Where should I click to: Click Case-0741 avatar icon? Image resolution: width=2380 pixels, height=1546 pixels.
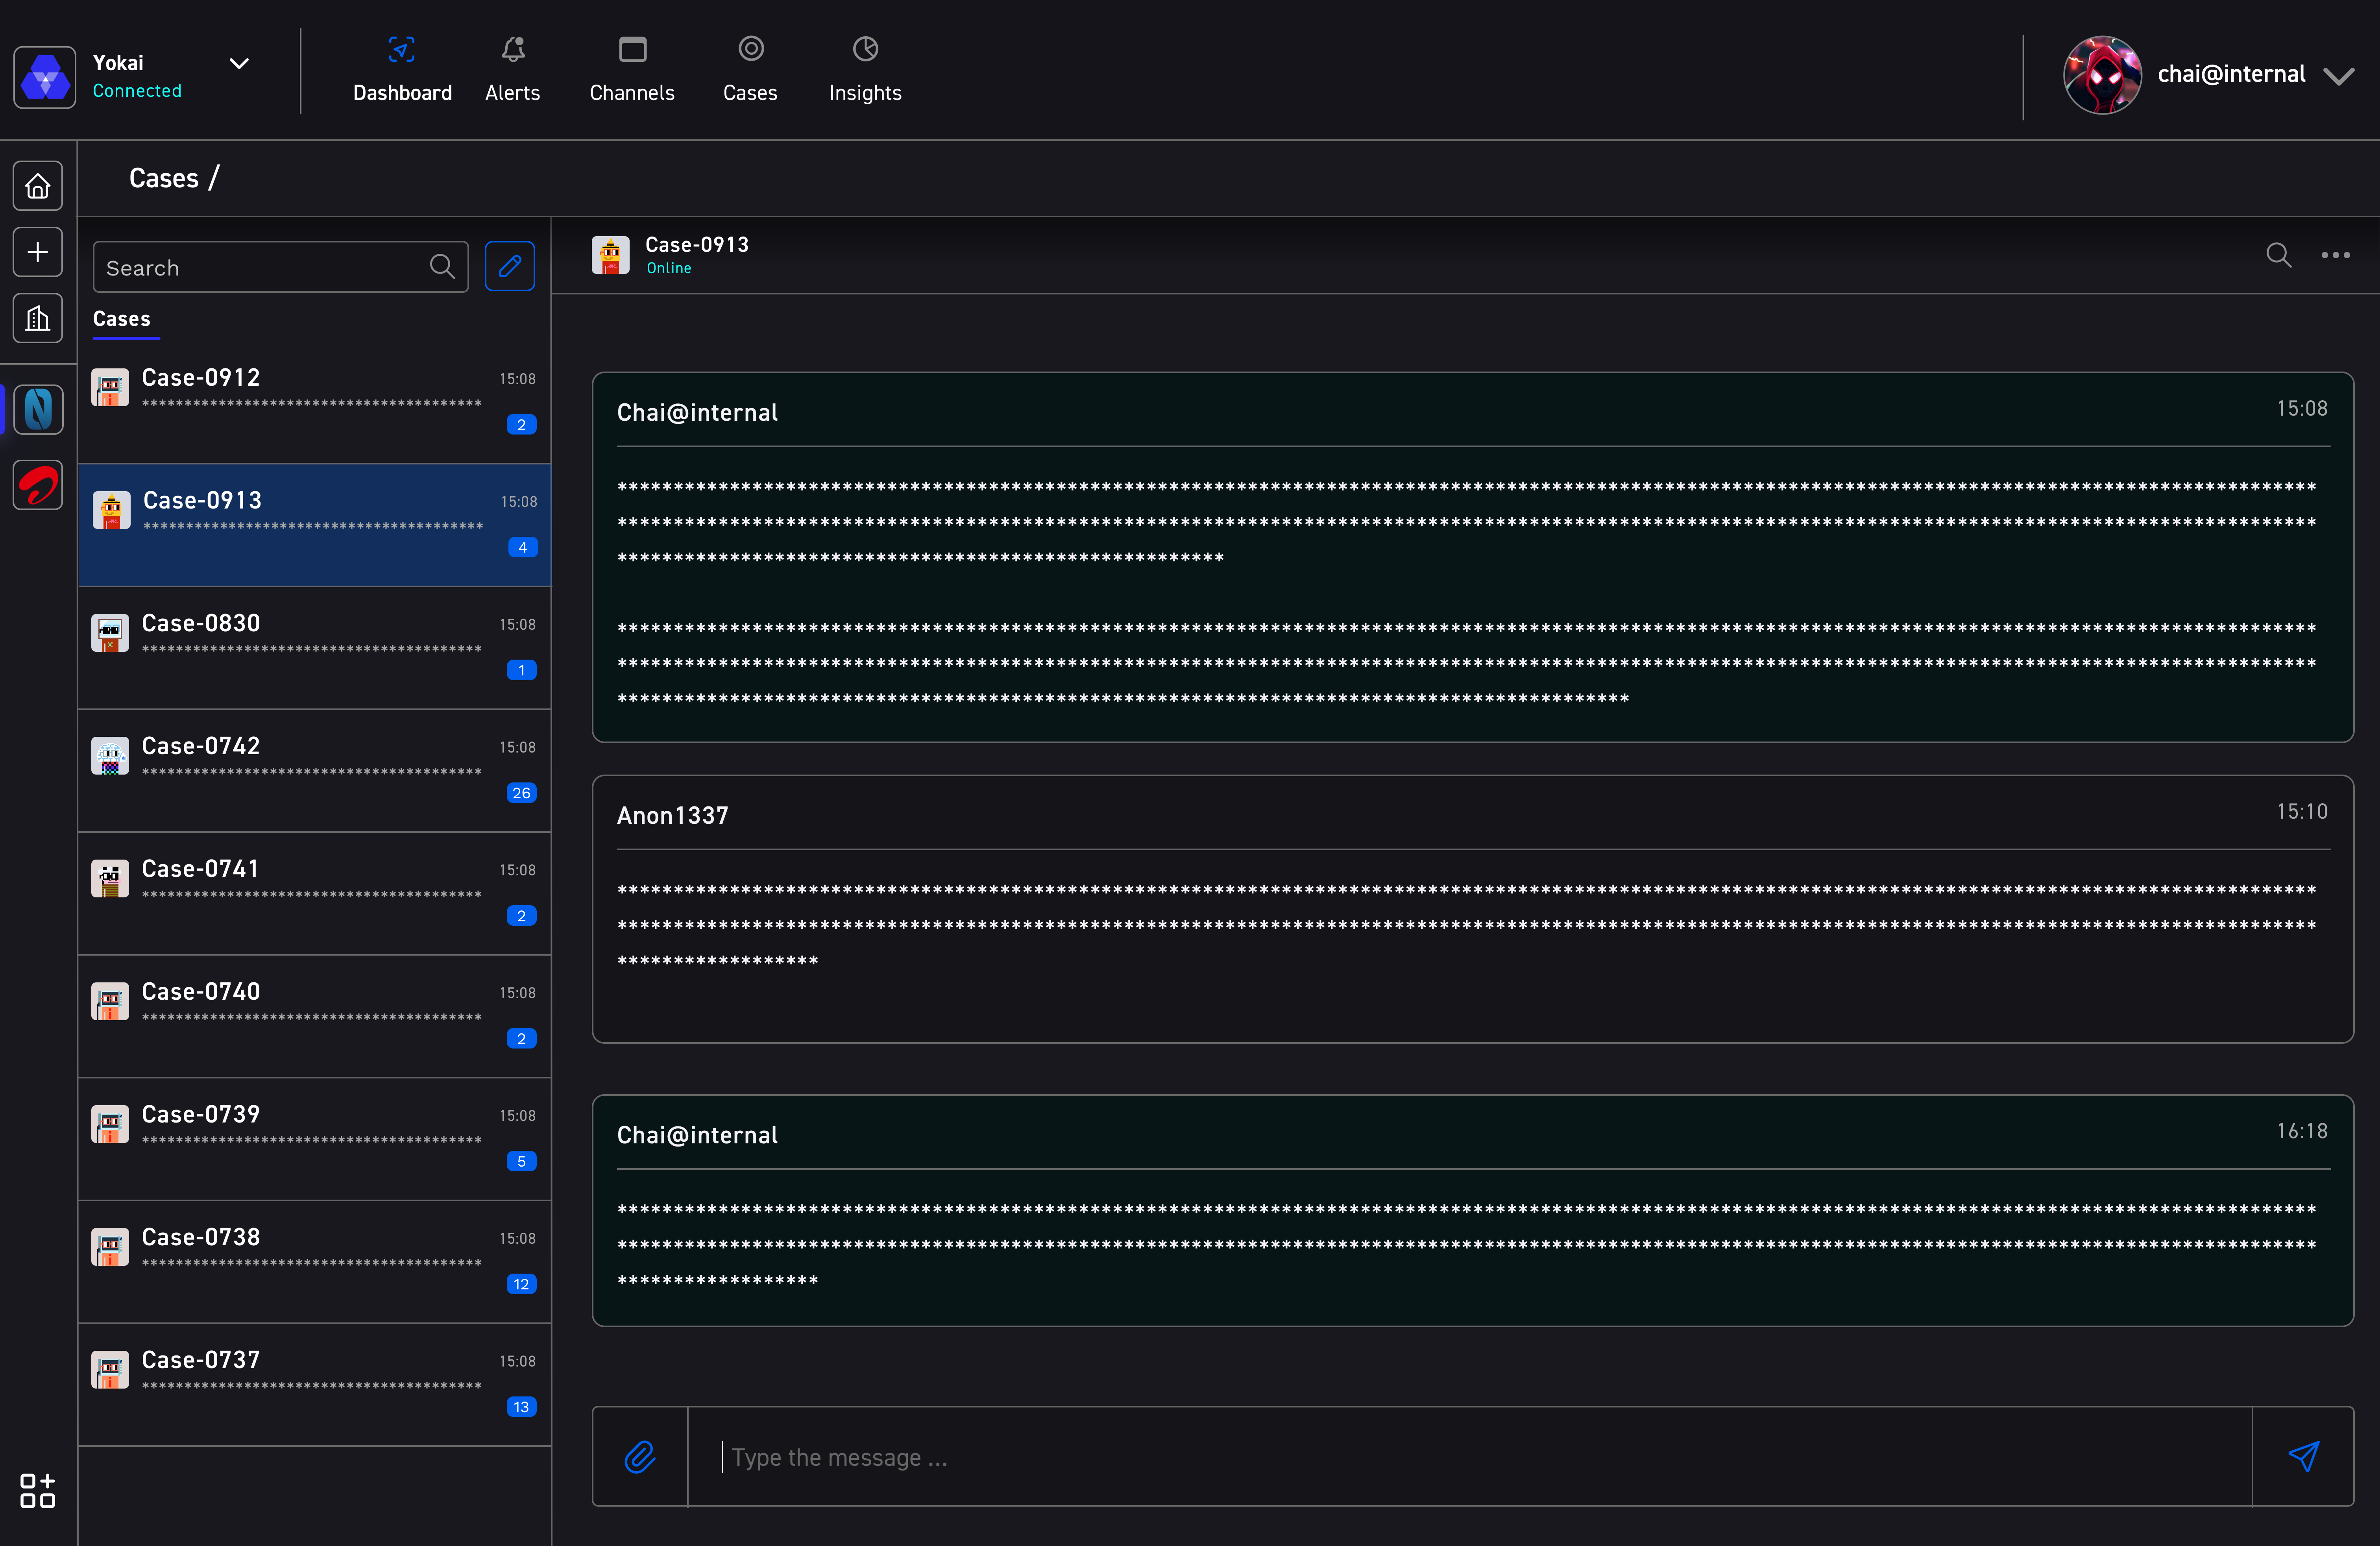click(110, 879)
